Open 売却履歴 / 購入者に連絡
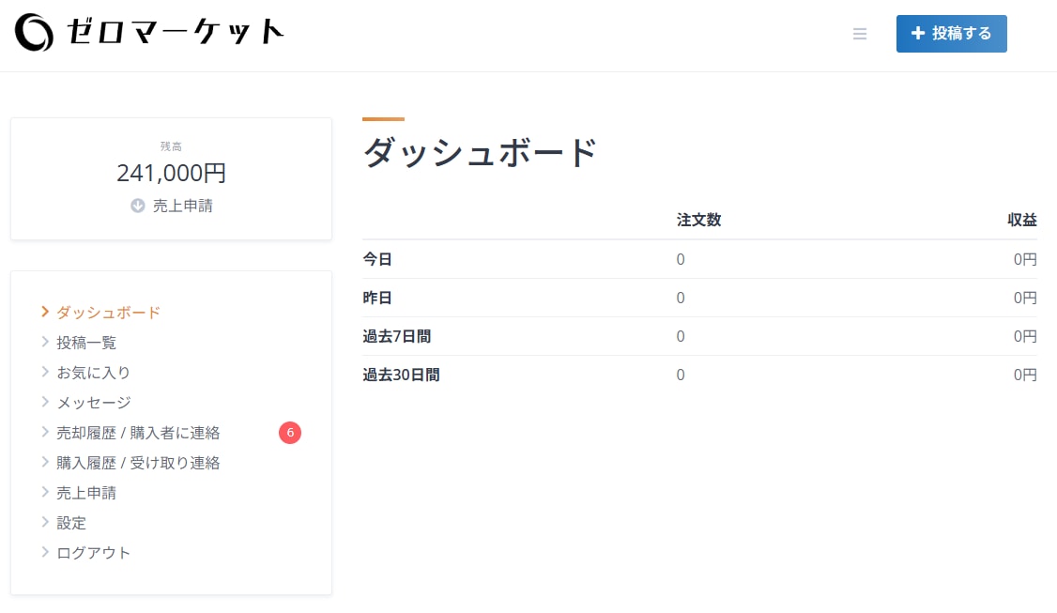 (138, 433)
